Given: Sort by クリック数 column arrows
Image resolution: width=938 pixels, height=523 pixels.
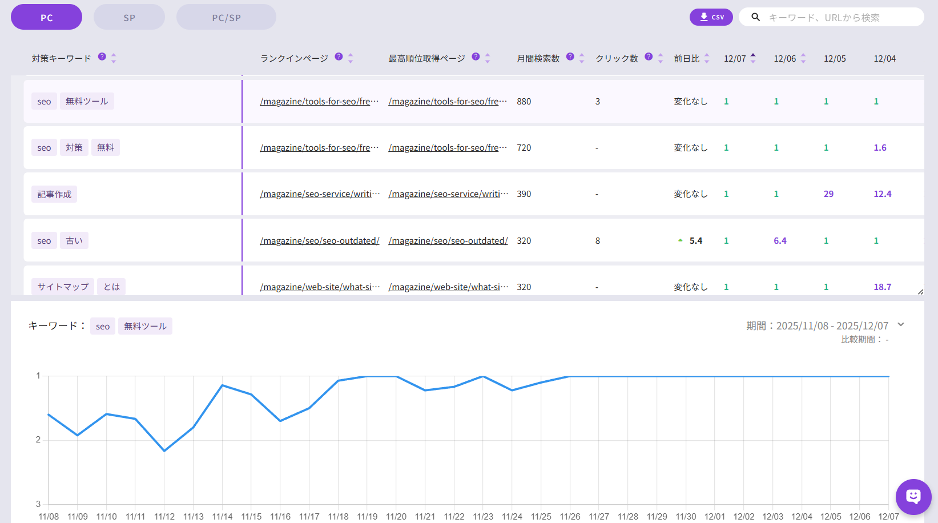Looking at the screenshot, I should (x=661, y=58).
